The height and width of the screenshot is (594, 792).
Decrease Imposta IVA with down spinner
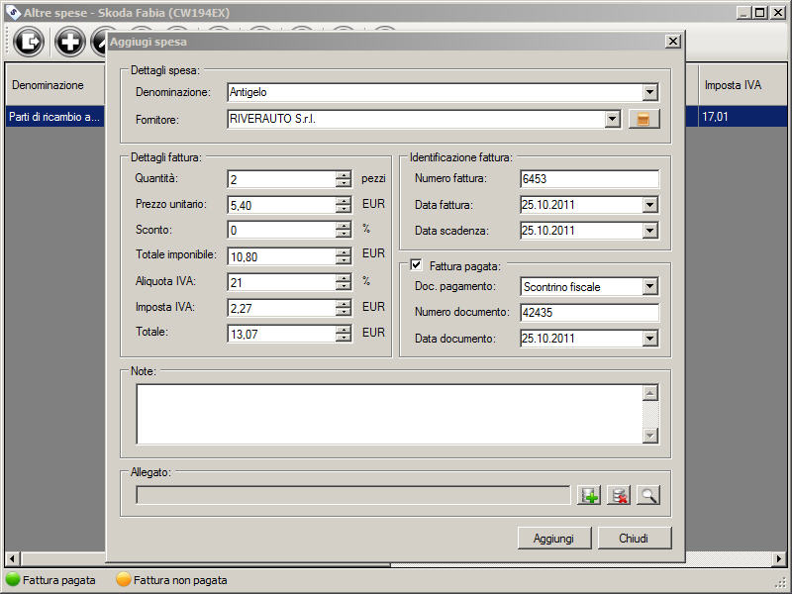[x=344, y=312]
